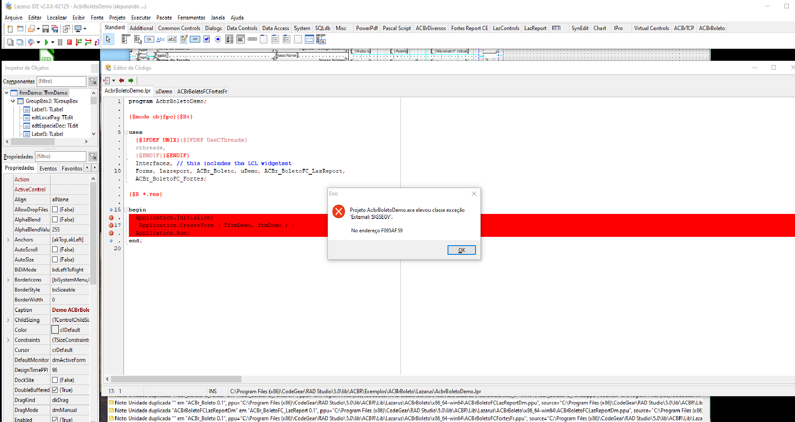Expand the ChildSizing property

8,320
